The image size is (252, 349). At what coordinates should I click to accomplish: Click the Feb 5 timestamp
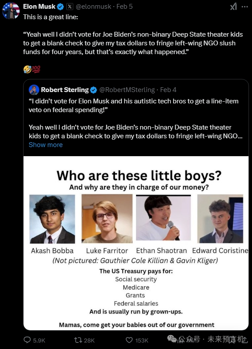click(x=125, y=7)
